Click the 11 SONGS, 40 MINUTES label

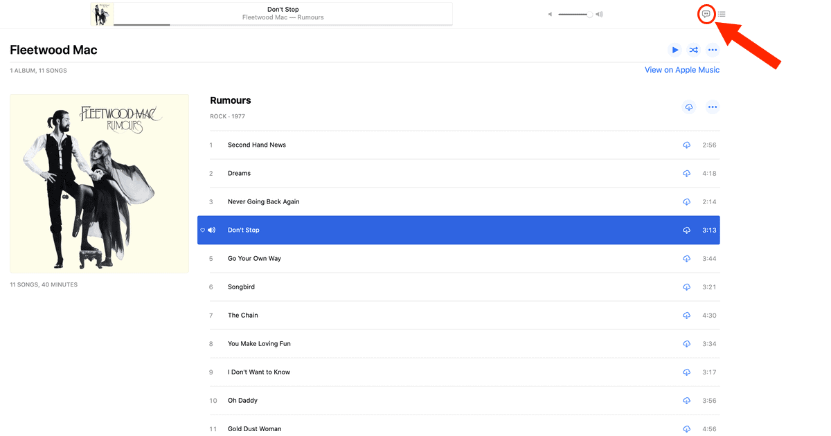(44, 285)
